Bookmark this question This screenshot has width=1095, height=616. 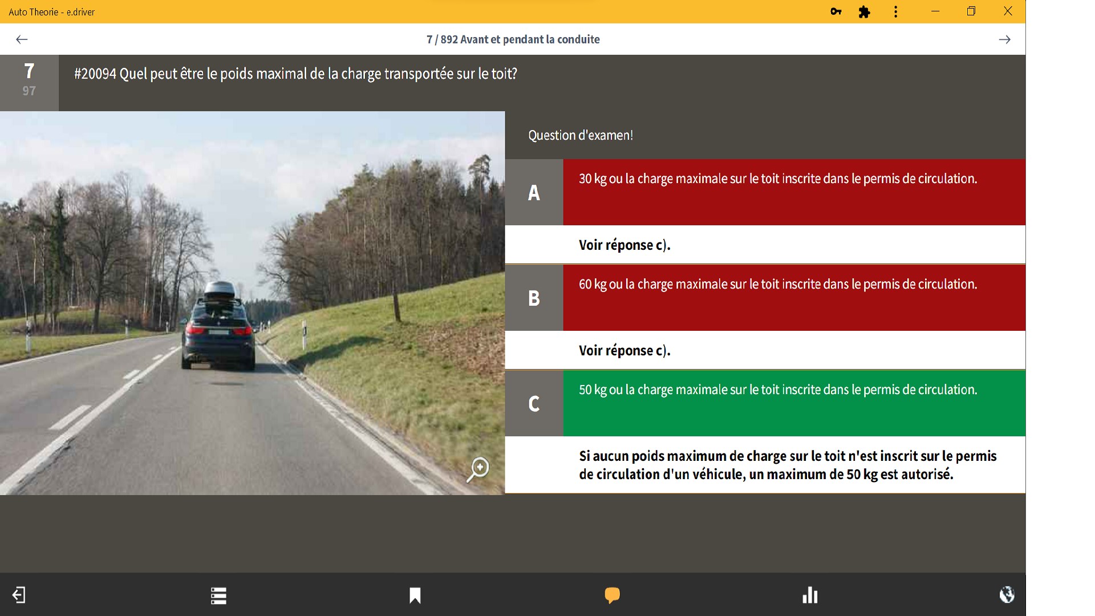(415, 595)
